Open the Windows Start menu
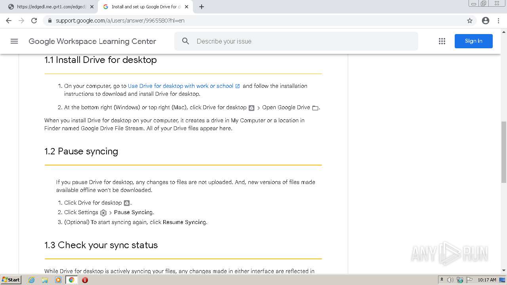Viewport: 507px width, 285px height. [11, 280]
